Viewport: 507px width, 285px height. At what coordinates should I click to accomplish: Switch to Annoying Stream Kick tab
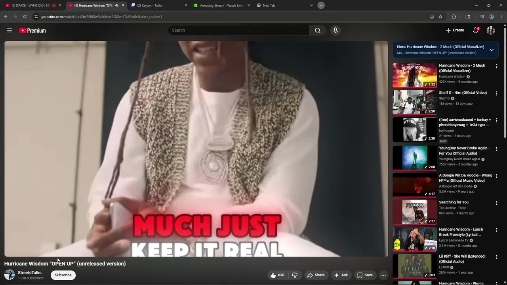click(221, 6)
